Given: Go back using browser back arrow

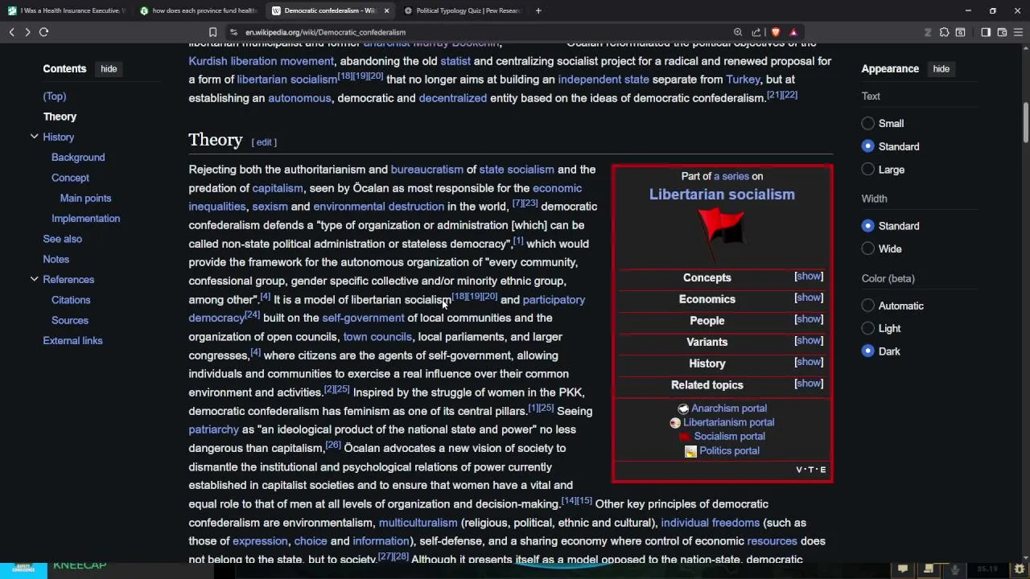Looking at the screenshot, I should [x=11, y=32].
